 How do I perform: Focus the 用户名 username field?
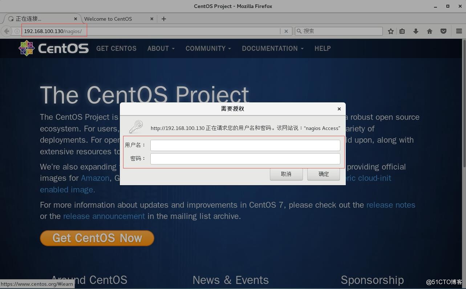245,145
